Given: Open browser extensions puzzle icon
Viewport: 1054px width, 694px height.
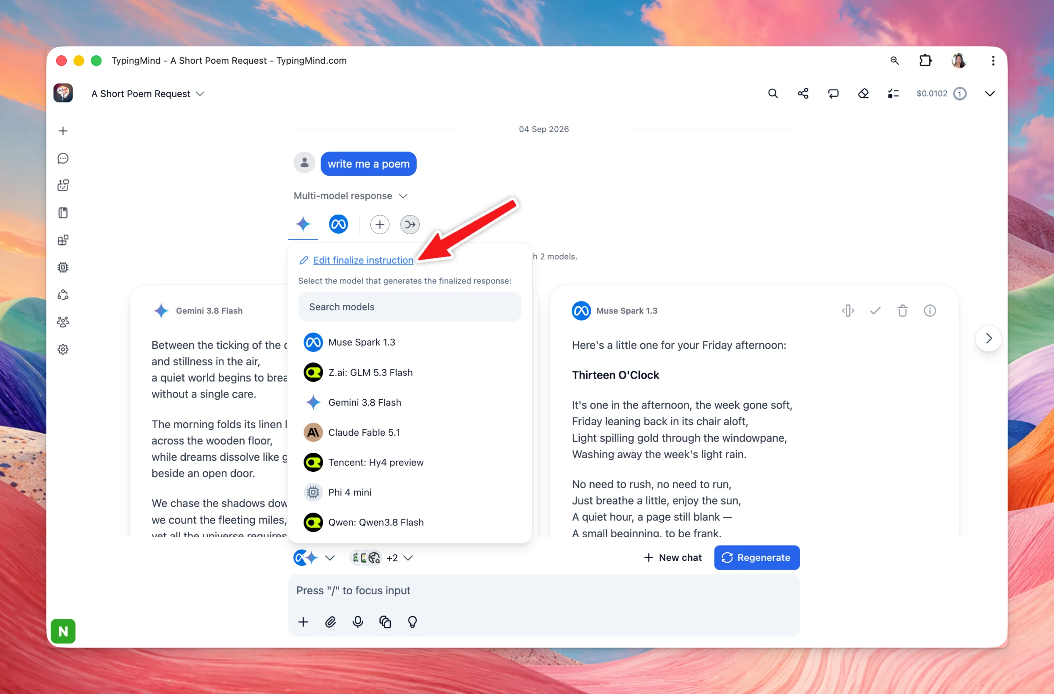Looking at the screenshot, I should click(x=925, y=60).
